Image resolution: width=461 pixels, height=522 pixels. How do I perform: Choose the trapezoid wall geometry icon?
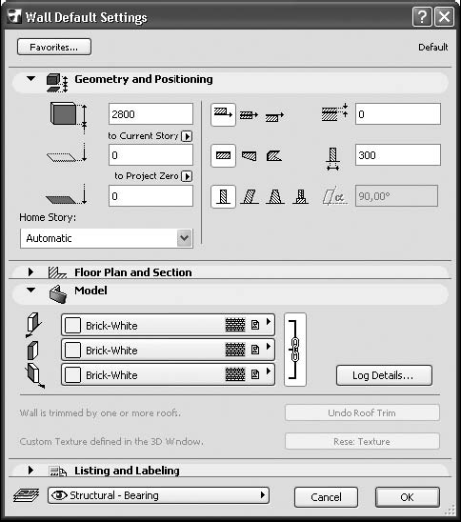(249, 155)
